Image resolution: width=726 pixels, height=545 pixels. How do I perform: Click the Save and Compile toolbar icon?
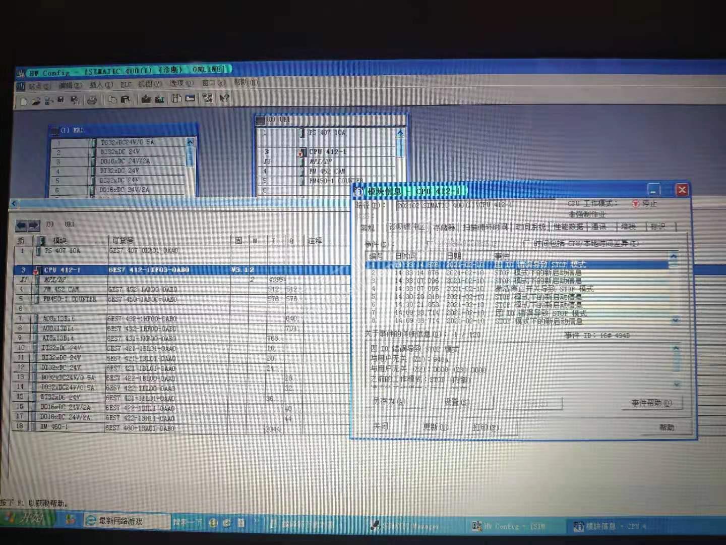click(75, 100)
